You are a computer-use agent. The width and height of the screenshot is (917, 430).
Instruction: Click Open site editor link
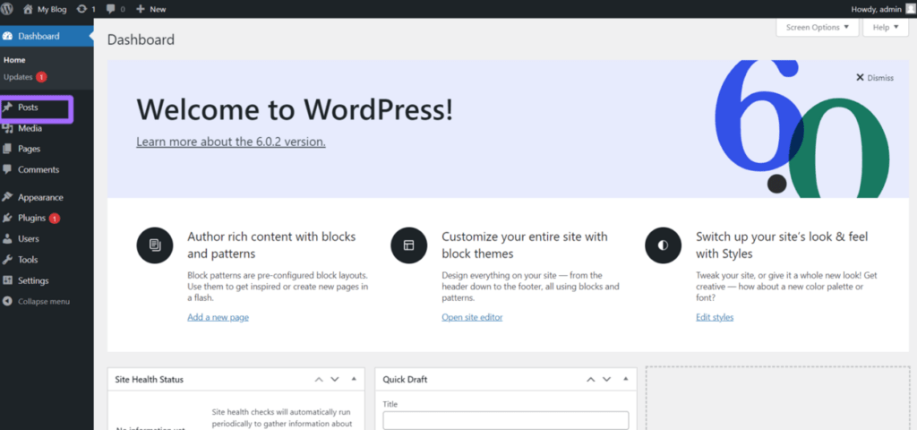point(472,317)
